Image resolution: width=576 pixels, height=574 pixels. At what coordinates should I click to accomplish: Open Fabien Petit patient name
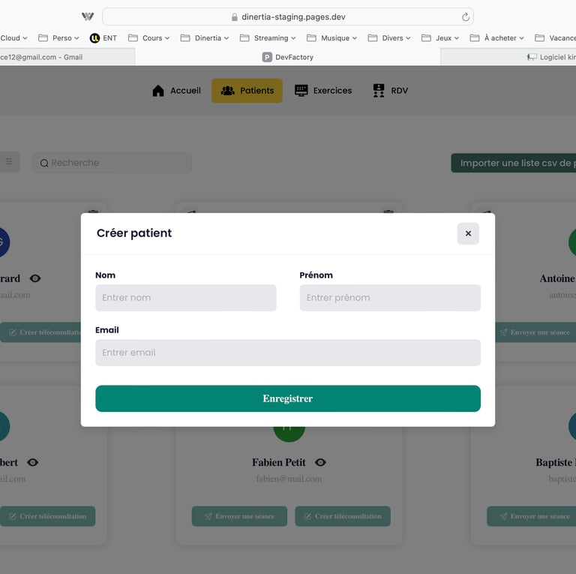(278, 462)
